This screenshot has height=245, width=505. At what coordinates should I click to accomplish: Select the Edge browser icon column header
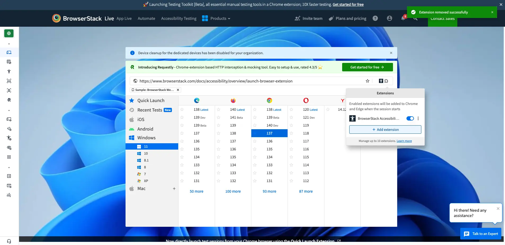point(196,100)
